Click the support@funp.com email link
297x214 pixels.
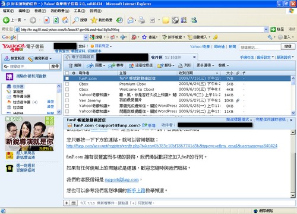tap(122, 180)
